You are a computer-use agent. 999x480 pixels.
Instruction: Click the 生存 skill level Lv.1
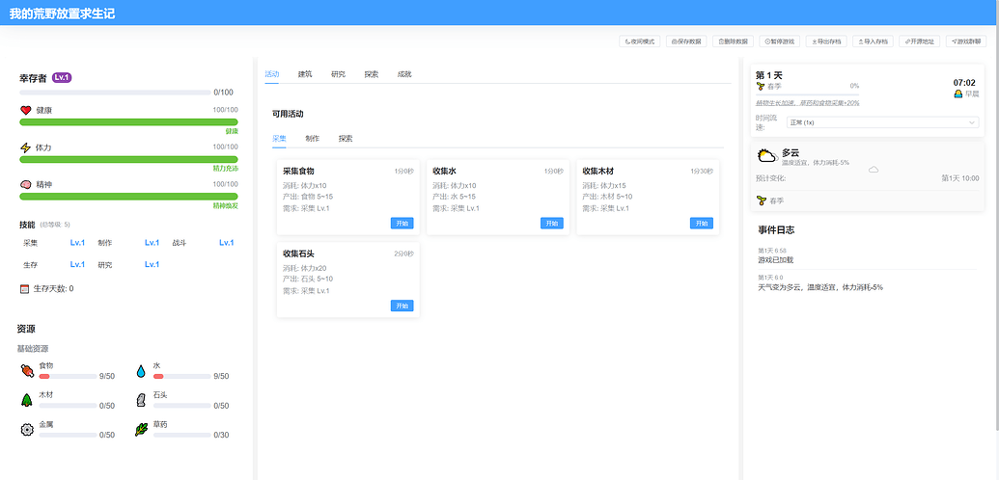(78, 264)
